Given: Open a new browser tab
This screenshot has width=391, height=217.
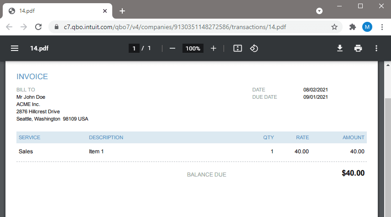Looking at the screenshot, I should coord(122,11).
